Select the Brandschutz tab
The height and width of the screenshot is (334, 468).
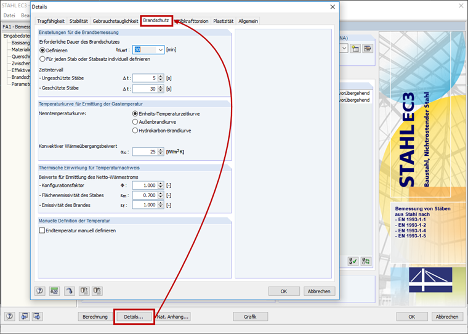[156, 20]
